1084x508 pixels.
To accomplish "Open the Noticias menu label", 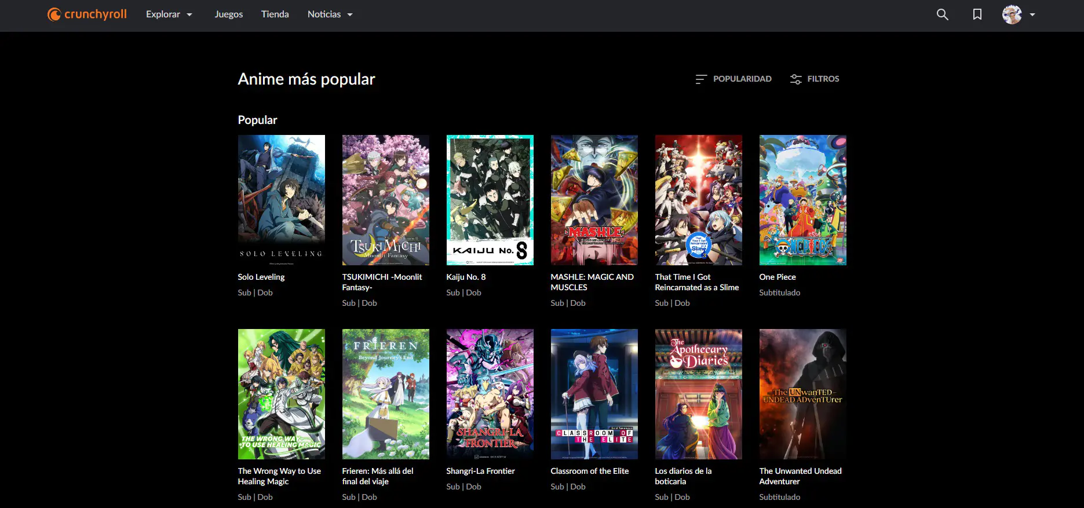I will tap(324, 14).
